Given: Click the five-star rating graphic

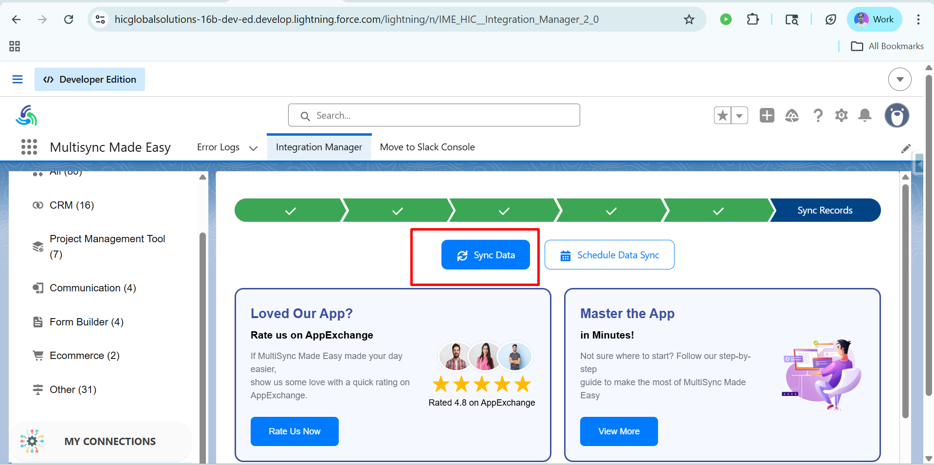Looking at the screenshot, I should (482, 384).
